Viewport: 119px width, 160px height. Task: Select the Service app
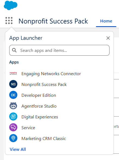[x=28, y=128]
